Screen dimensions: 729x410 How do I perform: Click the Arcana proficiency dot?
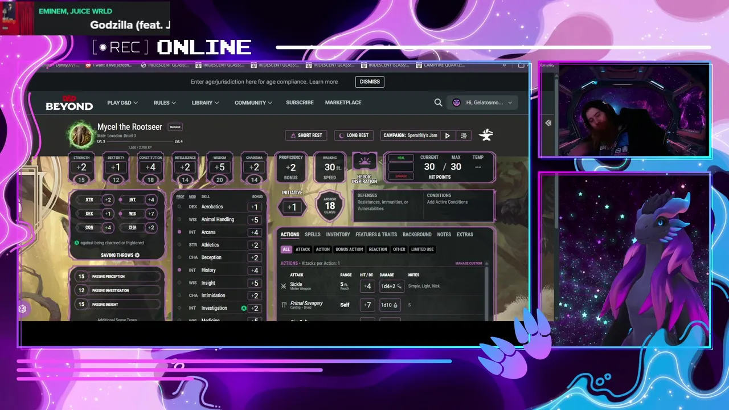click(x=179, y=232)
